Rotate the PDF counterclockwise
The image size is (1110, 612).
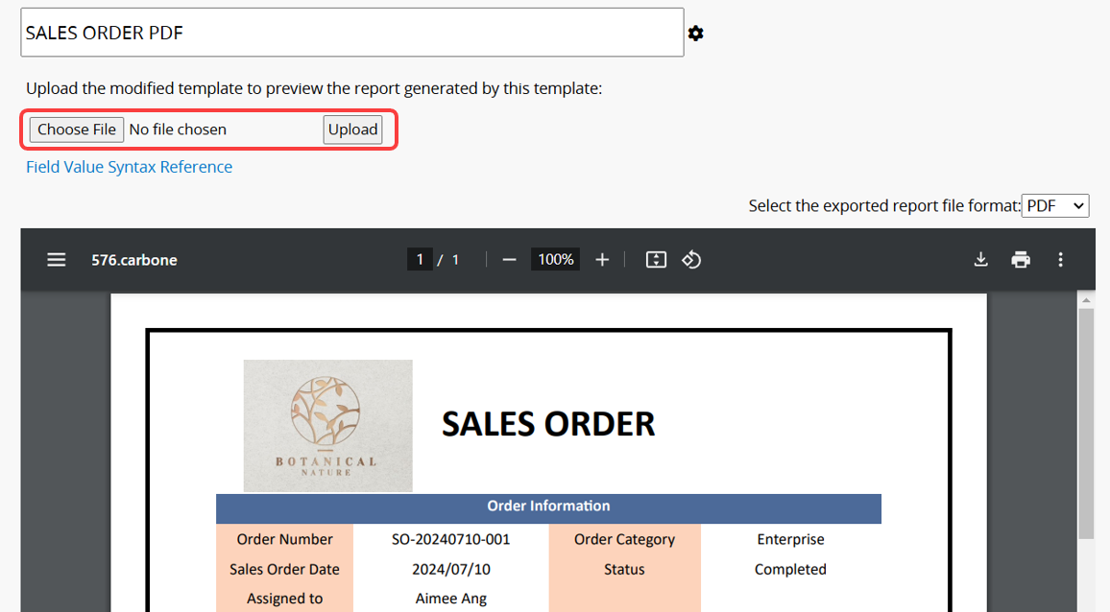click(x=691, y=260)
